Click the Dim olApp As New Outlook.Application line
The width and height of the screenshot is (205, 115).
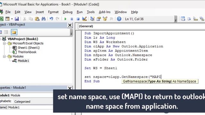(124, 46)
